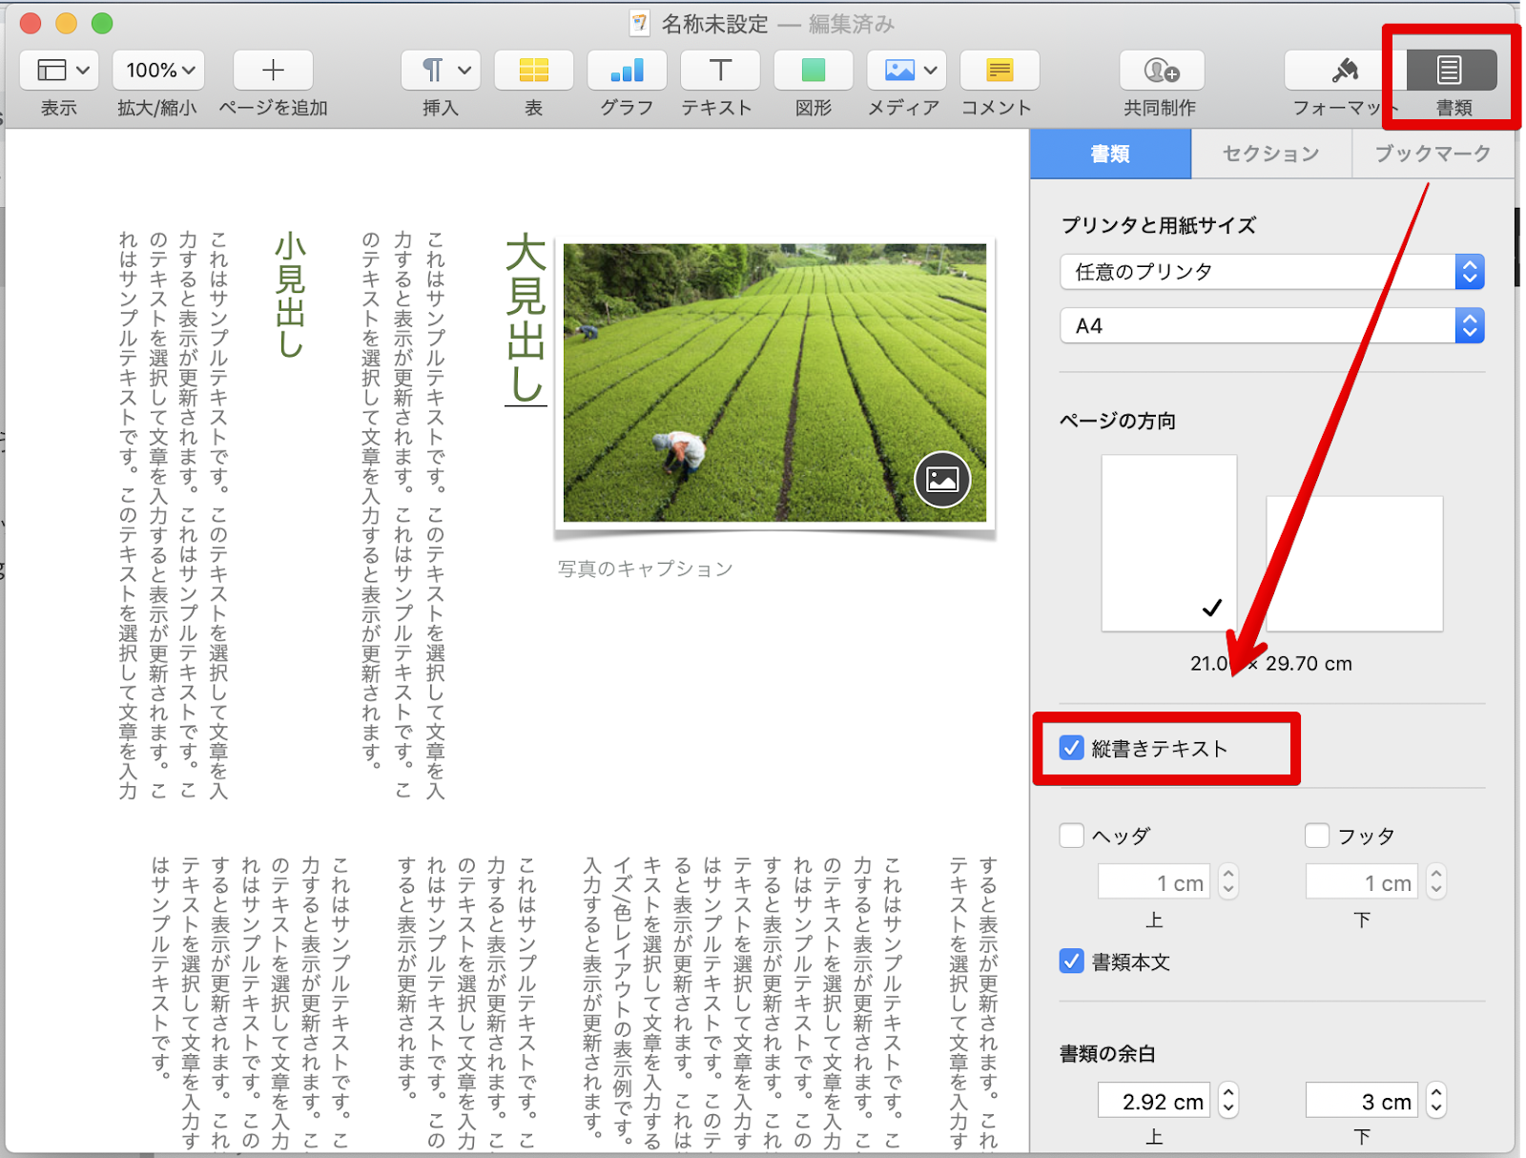This screenshot has height=1158, width=1526.
Task: Click the 編集済み edited status text
Action: point(852,24)
